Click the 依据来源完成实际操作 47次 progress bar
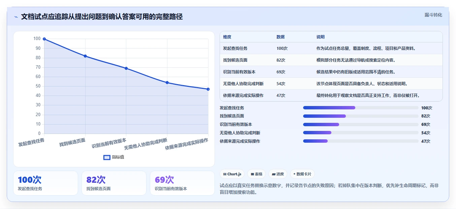Image resolution: width=456 pixels, height=209 pixels. [361, 141]
